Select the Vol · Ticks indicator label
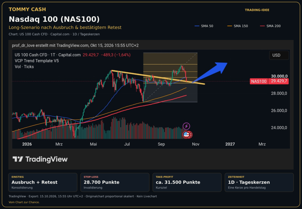The width and height of the screenshot is (302, 209). (24, 67)
